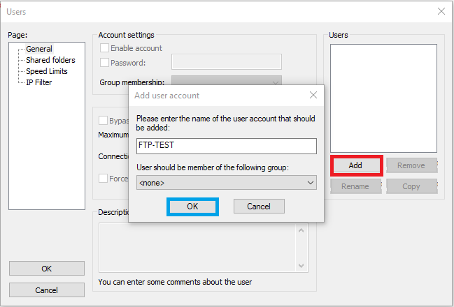454x307 pixels.
Task: Open the Shared folders page
Action: point(50,60)
